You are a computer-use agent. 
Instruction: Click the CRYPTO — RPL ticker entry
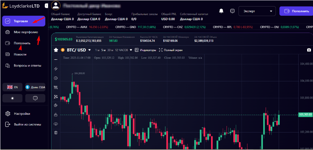tap(233, 27)
